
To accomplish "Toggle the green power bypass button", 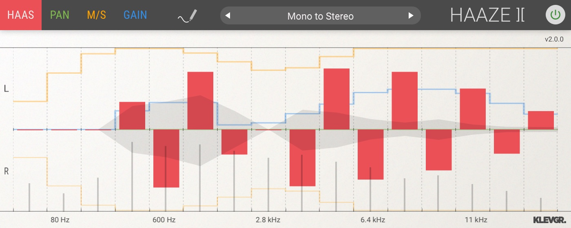I will pyautogui.click(x=555, y=15).
